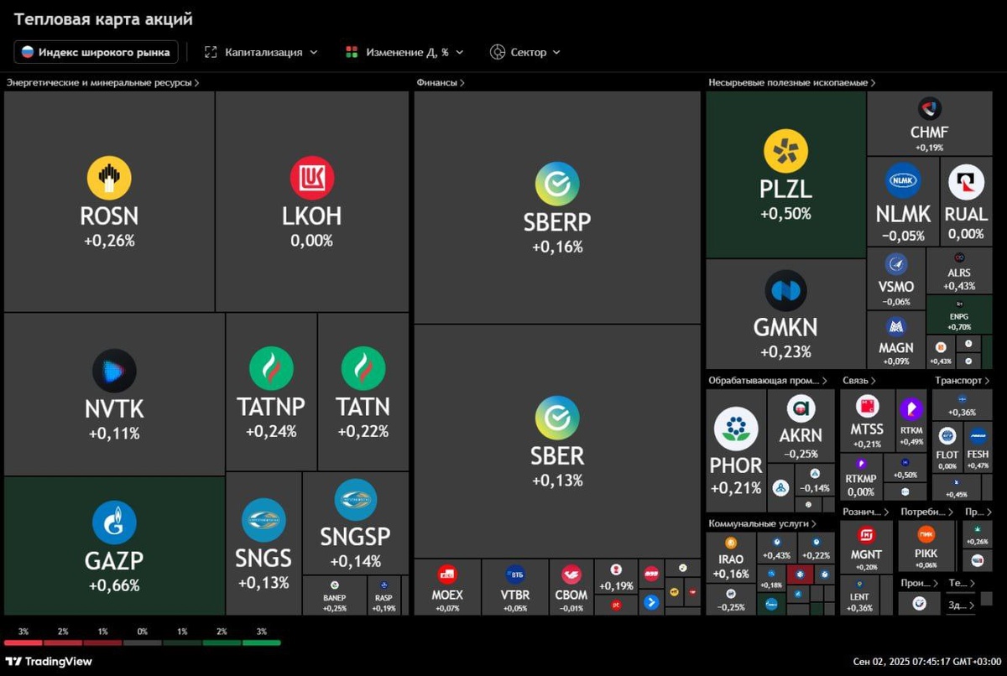
Task: Click the NLMK −0,05% value
Action: click(x=903, y=236)
